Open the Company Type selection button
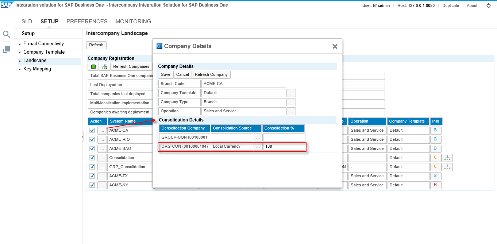The height and width of the screenshot is (244, 497). pyautogui.click(x=291, y=102)
